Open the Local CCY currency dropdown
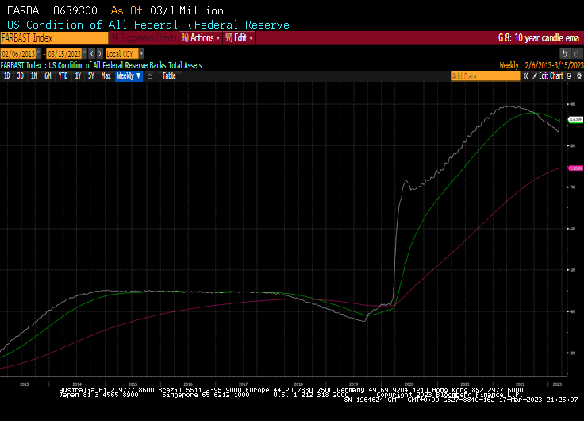This screenshot has height=421, width=584. (125, 53)
